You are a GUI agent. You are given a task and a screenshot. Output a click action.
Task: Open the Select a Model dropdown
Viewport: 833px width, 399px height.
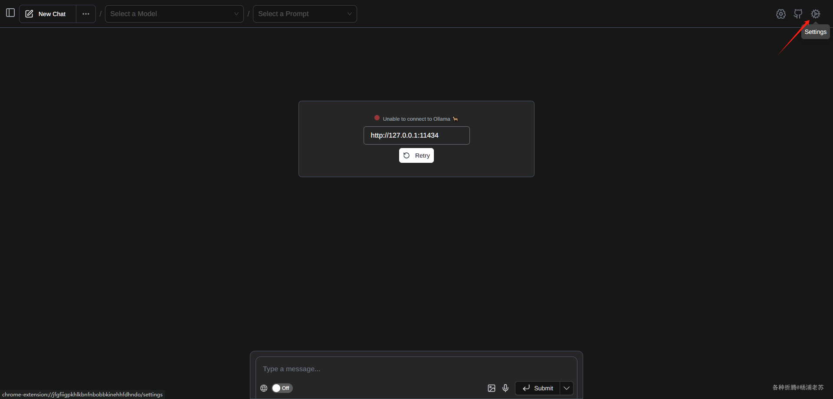tap(174, 14)
